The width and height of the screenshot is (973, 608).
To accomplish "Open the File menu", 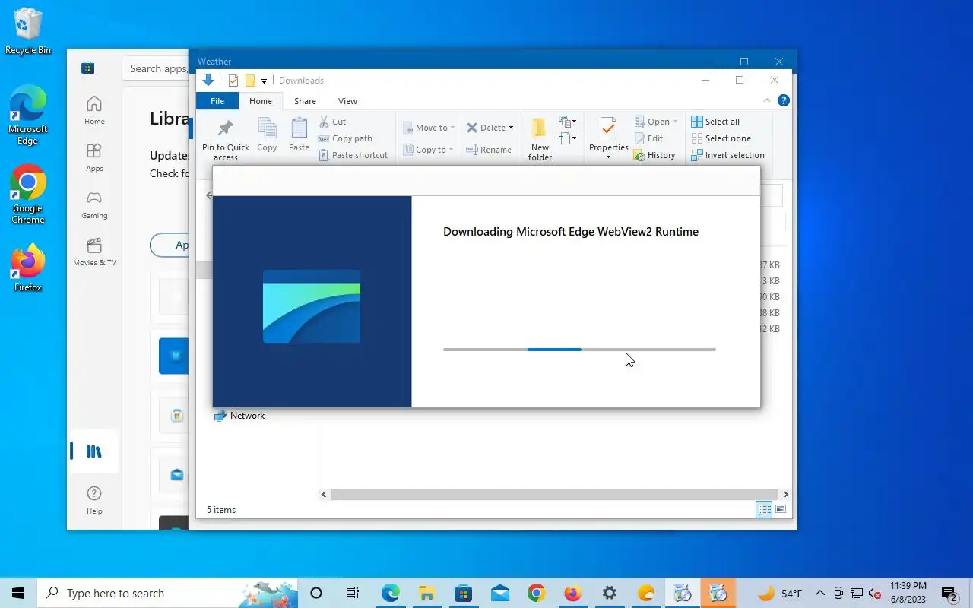I will pyautogui.click(x=217, y=101).
